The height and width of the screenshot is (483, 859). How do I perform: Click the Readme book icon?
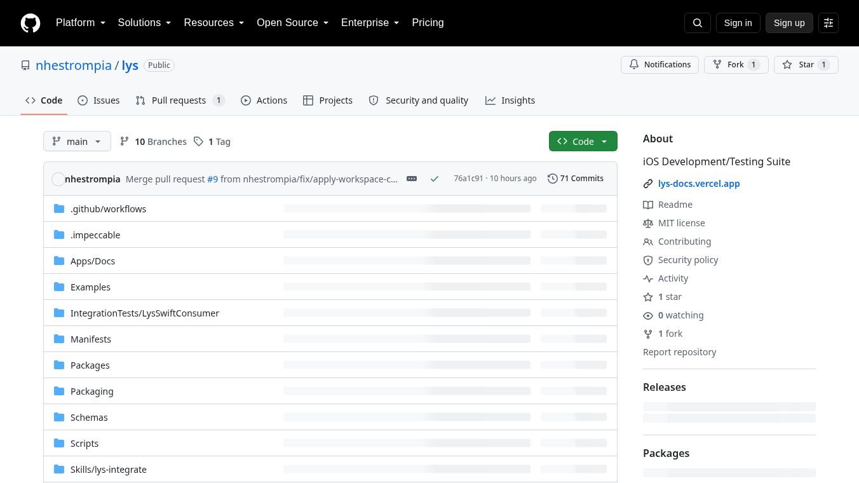coord(648,205)
